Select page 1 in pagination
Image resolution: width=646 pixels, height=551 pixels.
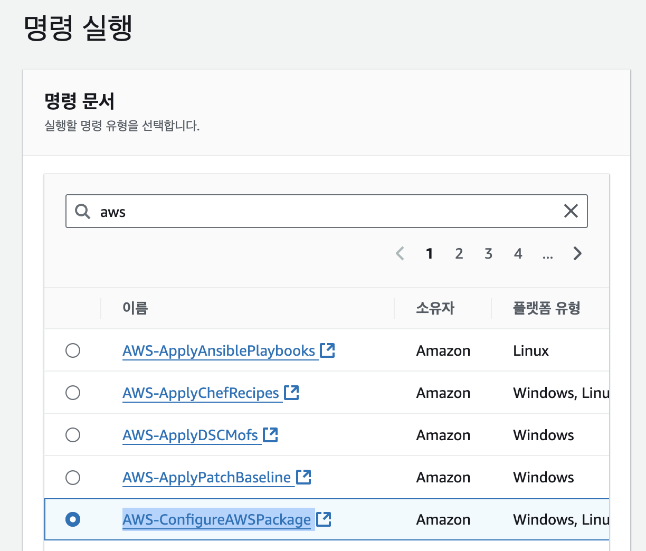coord(430,254)
